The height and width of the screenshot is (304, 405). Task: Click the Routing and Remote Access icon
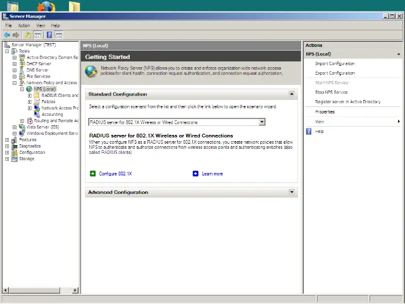(x=30, y=120)
